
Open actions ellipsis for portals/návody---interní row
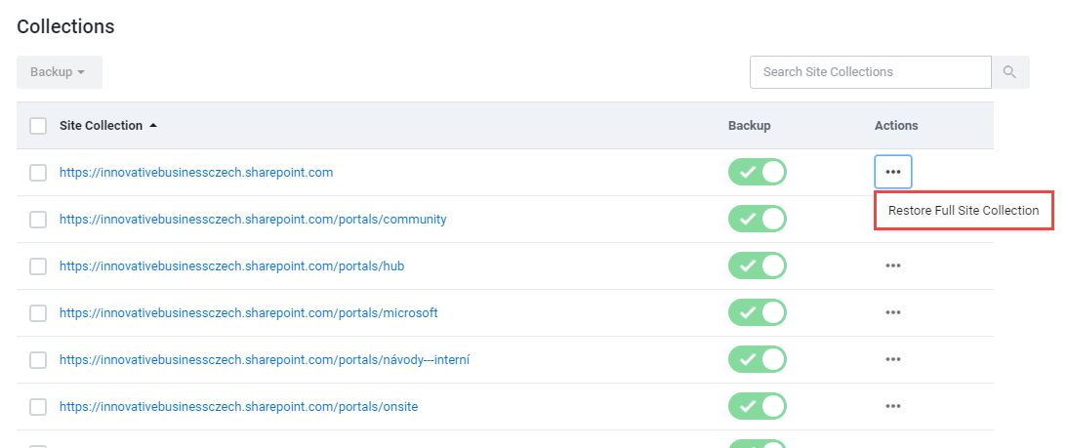pos(893,359)
